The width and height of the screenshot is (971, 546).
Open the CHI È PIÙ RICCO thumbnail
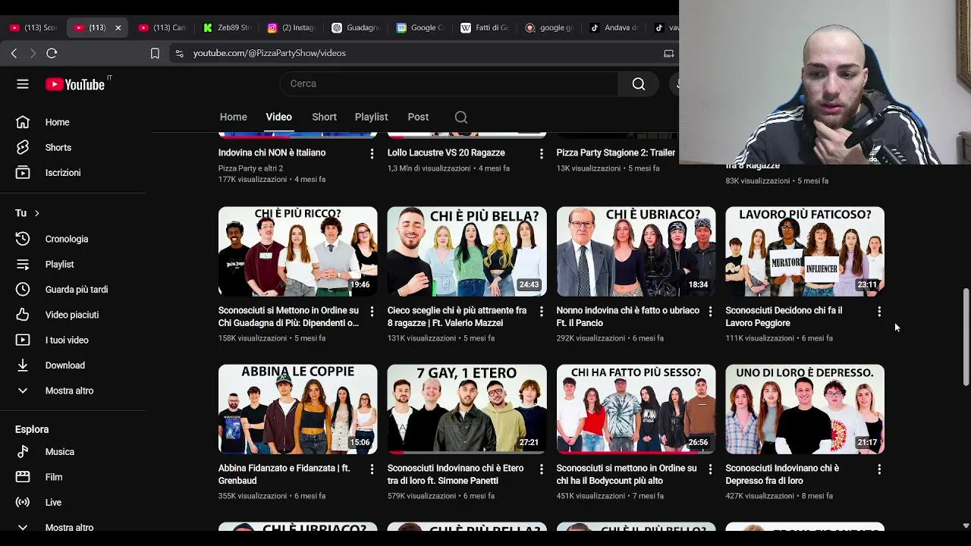pos(297,251)
